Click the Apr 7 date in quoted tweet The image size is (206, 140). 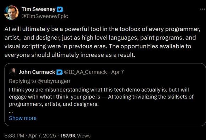tap(118, 72)
